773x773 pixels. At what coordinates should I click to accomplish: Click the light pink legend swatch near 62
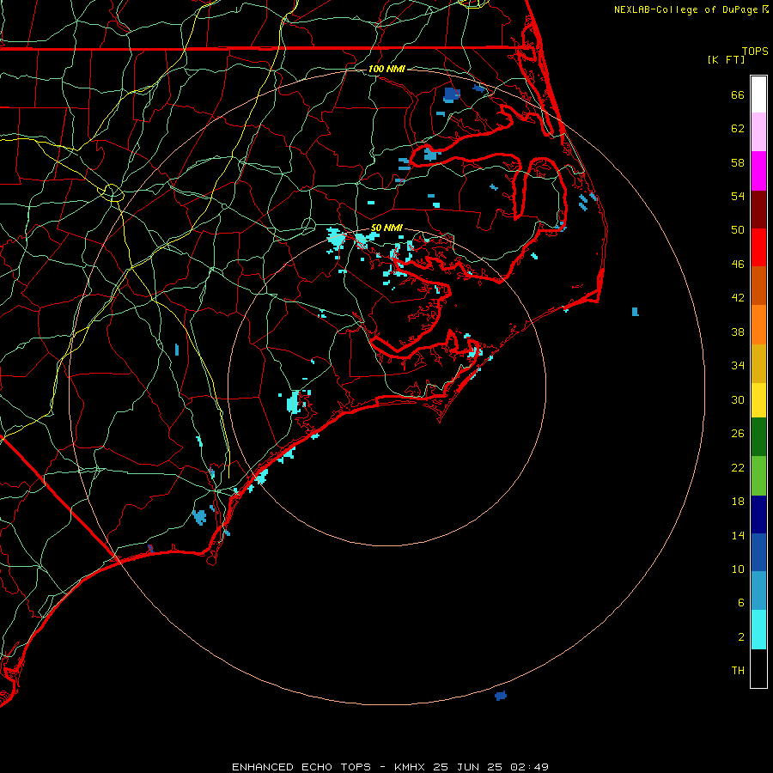coord(758,131)
